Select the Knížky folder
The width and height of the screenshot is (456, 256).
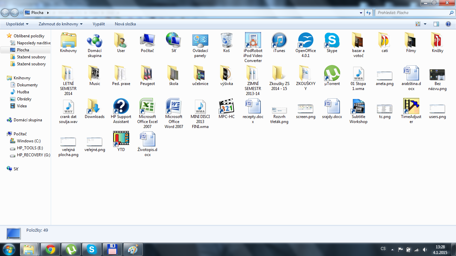438,40
